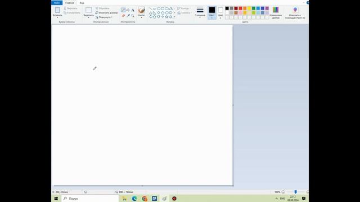Click the red record app taskbar icon
This screenshot has height=202, width=360.
(x=174, y=199)
